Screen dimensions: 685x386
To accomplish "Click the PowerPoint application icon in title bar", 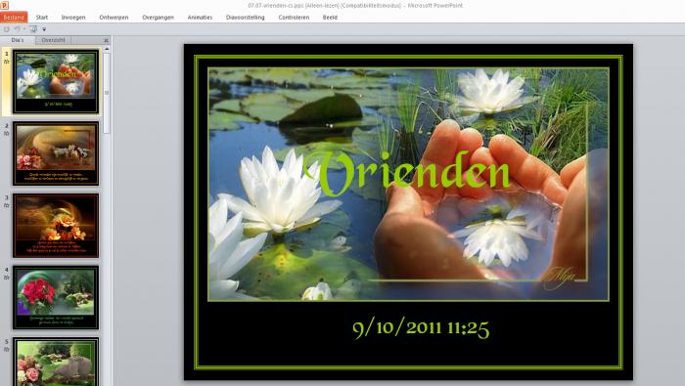I will 4,5.
